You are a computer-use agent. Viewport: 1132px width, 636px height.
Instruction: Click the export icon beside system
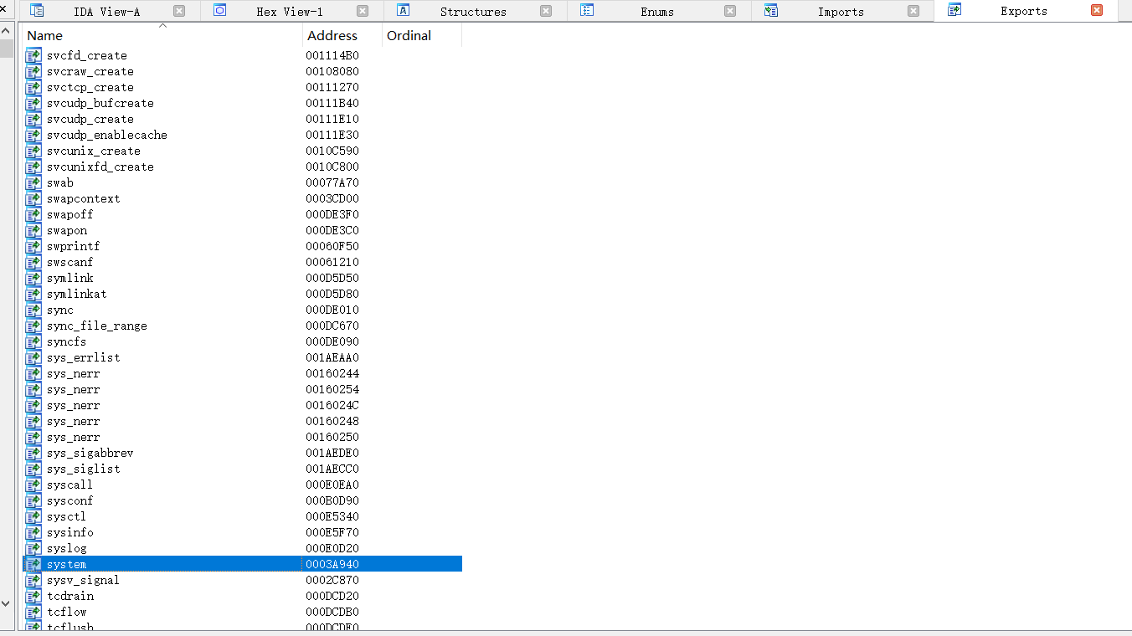pos(33,564)
